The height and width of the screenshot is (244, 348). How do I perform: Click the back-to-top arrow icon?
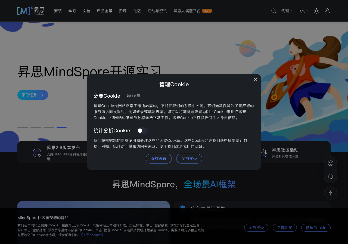[x=331, y=193]
